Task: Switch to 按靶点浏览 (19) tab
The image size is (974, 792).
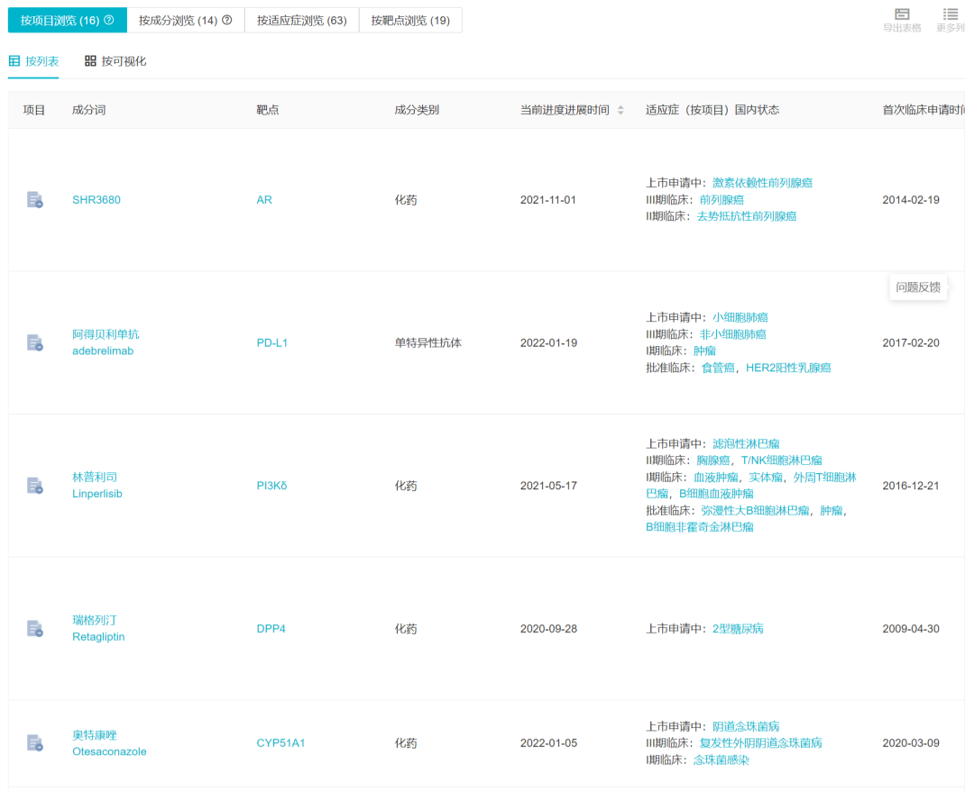Action: coord(410,20)
